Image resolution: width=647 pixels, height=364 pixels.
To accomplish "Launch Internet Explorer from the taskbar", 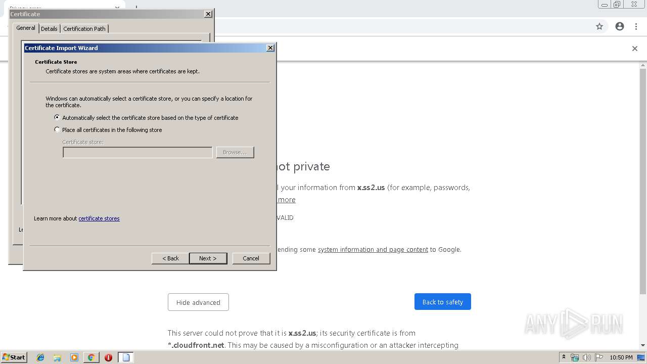I will click(40, 357).
